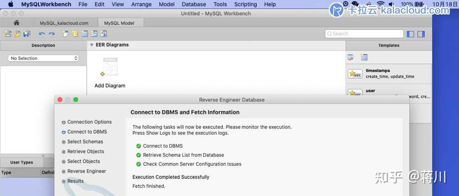Open the Apple menu
The height and width of the screenshot is (196, 459).
pyautogui.click(x=10, y=4)
